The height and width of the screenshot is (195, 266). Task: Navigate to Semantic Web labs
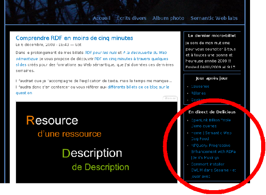click(214, 18)
